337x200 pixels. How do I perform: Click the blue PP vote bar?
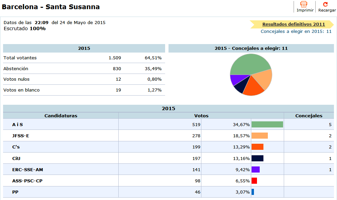tap(253, 192)
